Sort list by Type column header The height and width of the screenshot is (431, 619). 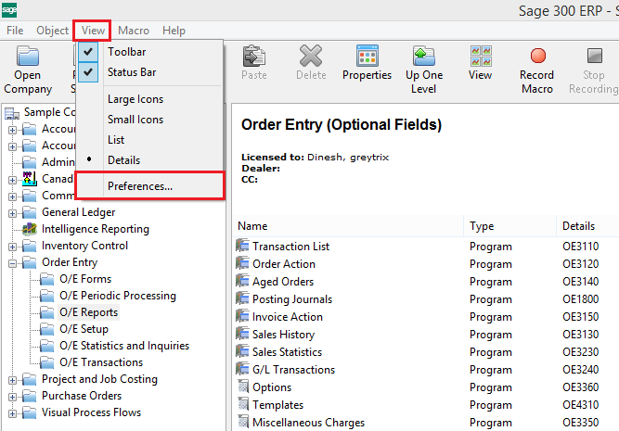pos(510,226)
